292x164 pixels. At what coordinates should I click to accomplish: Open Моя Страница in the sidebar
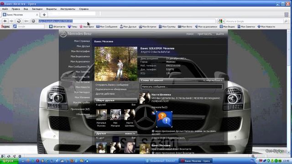[x=82, y=41]
